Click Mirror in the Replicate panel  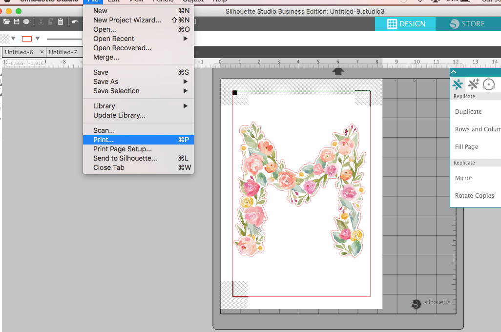(x=463, y=178)
